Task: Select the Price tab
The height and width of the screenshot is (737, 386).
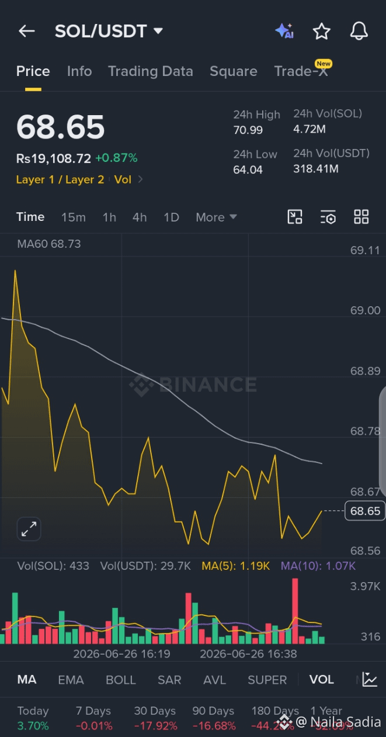Action: [x=33, y=71]
